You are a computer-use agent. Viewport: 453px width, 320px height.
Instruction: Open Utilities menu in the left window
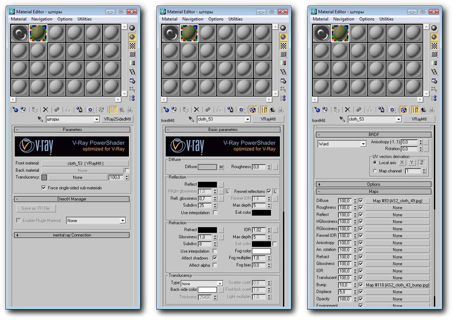tap(84, 19)
